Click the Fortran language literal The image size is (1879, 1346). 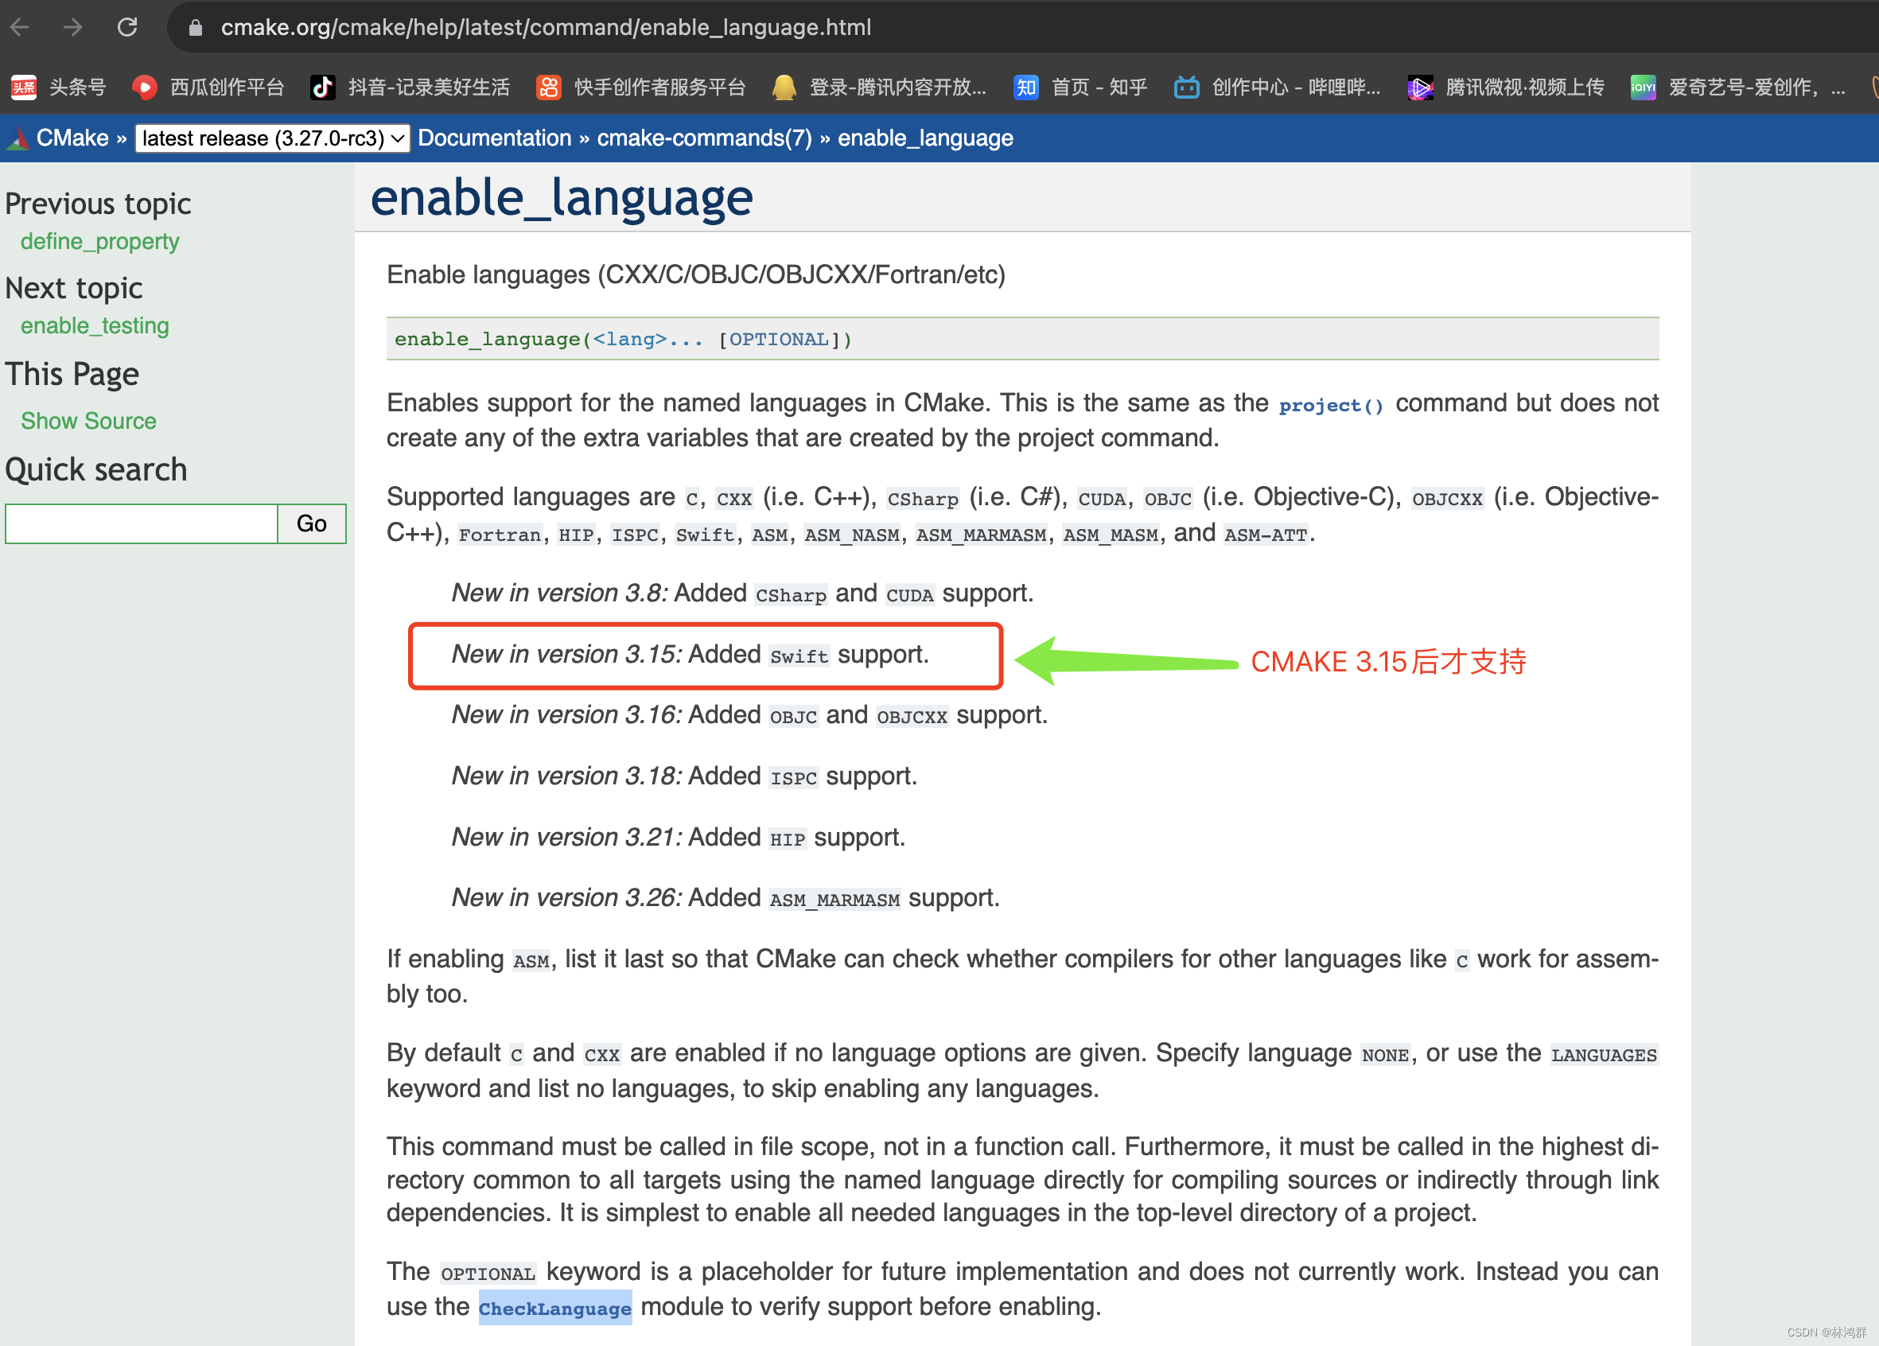point(500,535)
